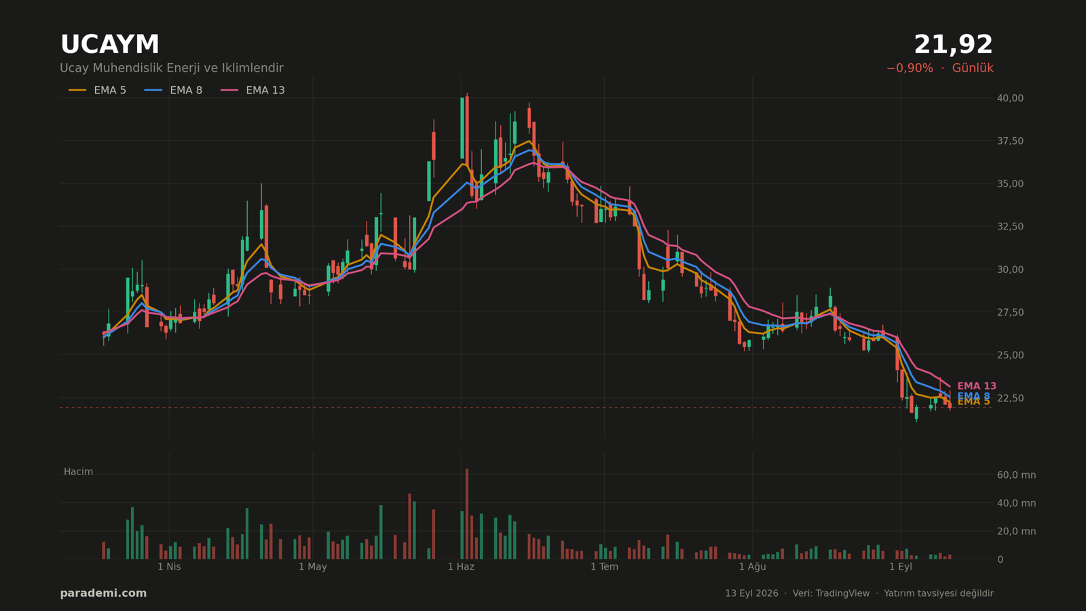This screenshot has height=611, width=1086.
Task: Click the 40,00 price axis label
Action: point(1010,98)
